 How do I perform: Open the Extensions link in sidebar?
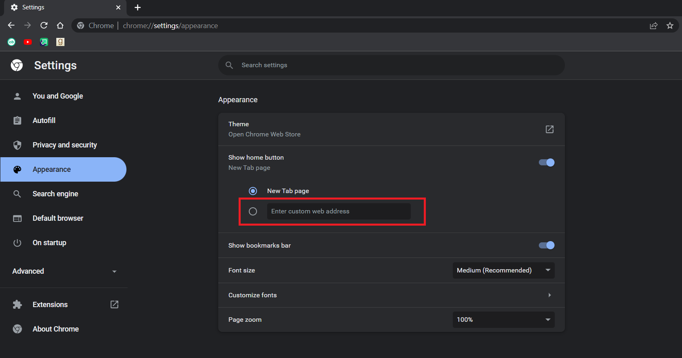coord(50,305)
